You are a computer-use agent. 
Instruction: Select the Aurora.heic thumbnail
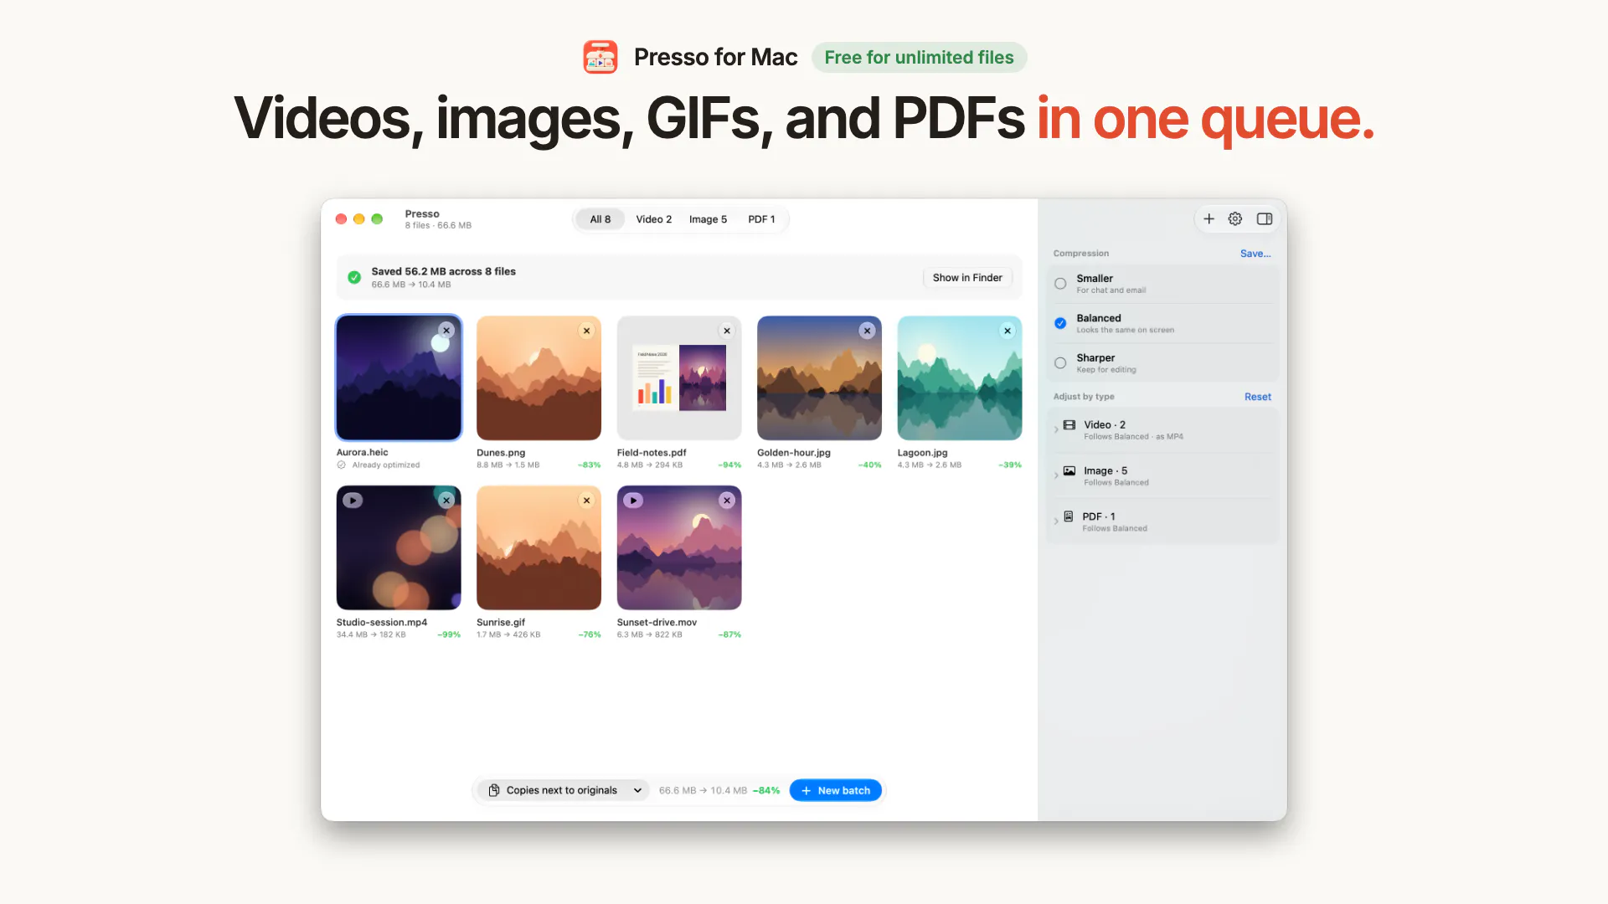[399, 378]
